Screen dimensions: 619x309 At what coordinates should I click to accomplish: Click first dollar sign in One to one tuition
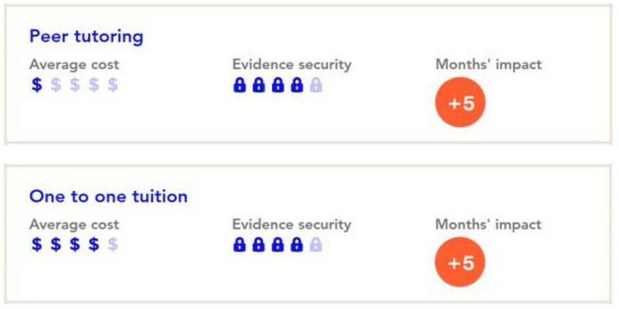(37, 245)
